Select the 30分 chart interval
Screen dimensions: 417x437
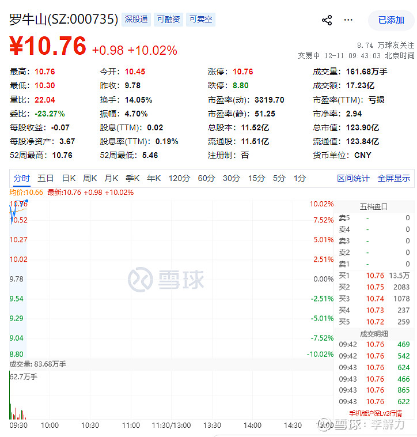pyautogui.click(x=232, y=178)
